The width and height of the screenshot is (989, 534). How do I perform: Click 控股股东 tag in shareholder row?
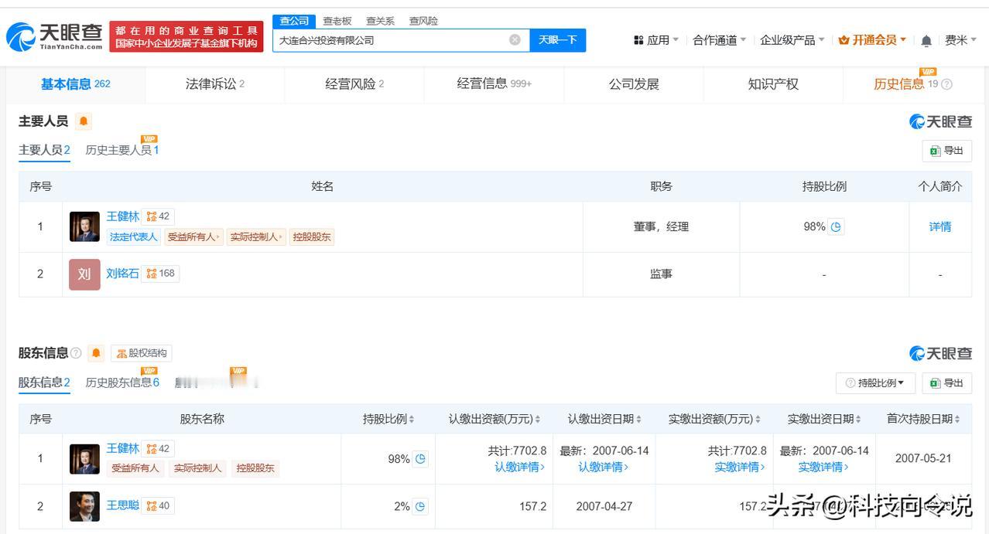(255, 468)
